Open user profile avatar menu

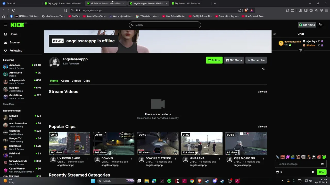pyautogui.click(x=320, y=25)
